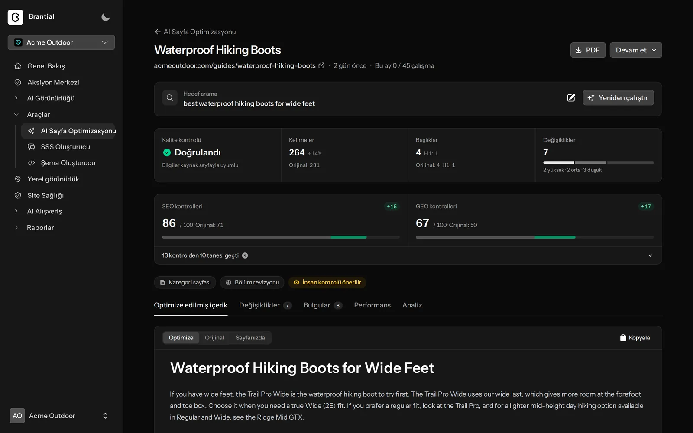Go back to AI Sayfa Optimizasyonu
This screenshot has width=693, height=433.
[195, 32]
